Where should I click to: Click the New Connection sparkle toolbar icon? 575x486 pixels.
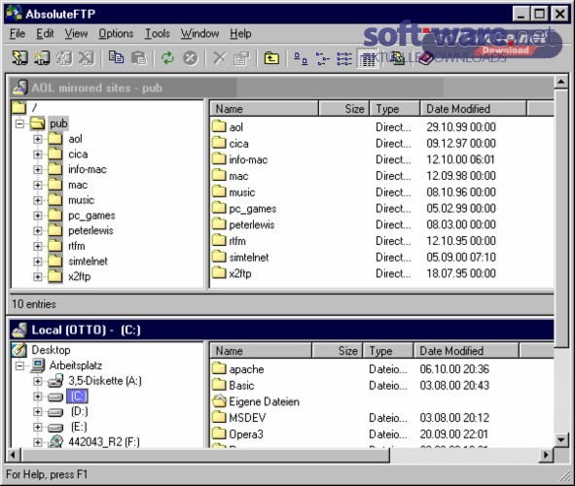pyautogui.click(x=42, y=58)
